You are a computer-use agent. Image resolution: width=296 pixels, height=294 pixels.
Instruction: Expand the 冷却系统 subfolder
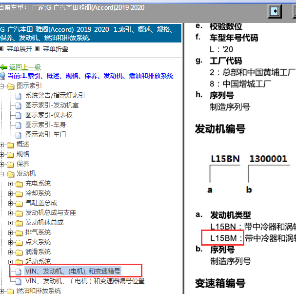11,194
